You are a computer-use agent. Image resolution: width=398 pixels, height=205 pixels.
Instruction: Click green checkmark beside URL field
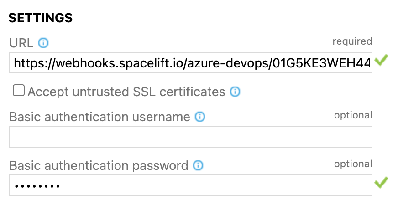click(381, 61)
